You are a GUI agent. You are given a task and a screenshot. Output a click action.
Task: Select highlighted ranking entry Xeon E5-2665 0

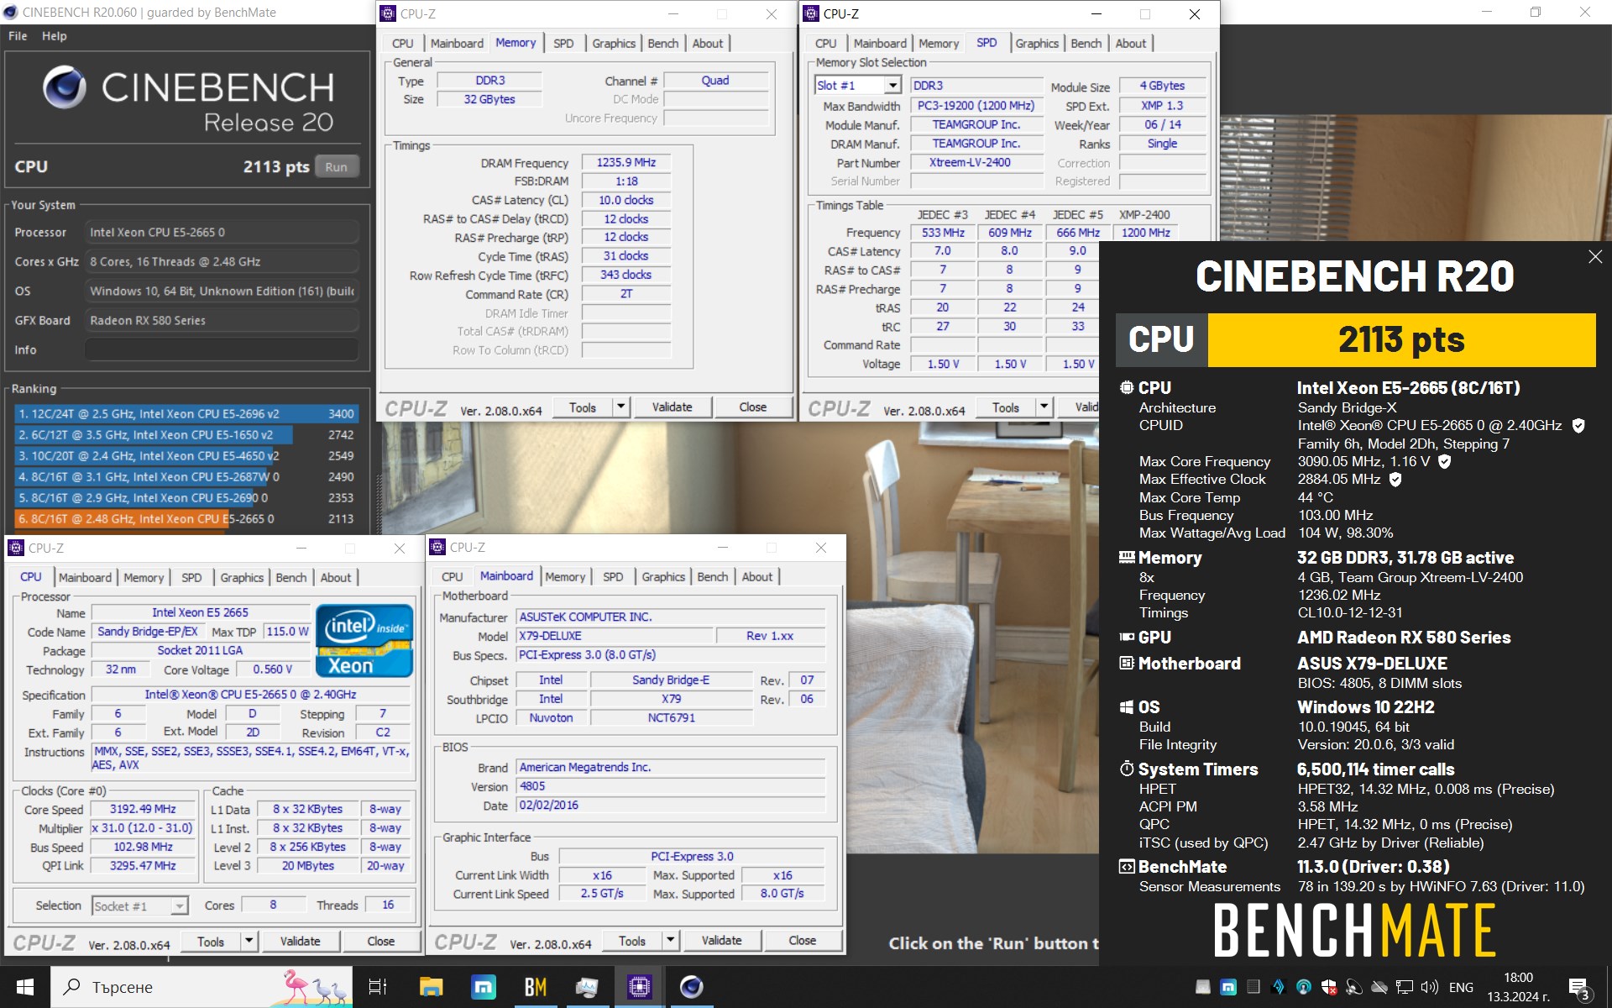(186, 518)
